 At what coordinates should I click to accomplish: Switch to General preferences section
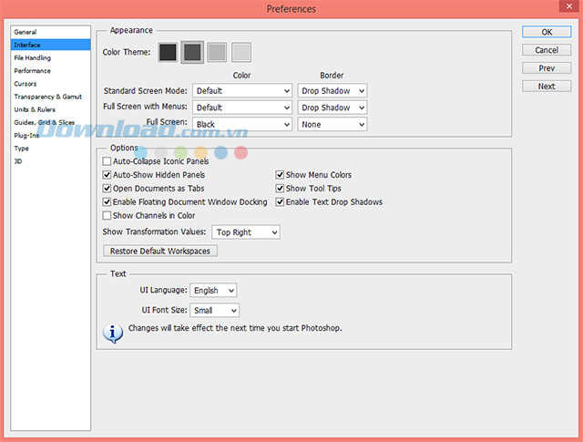tap(51, 32)
